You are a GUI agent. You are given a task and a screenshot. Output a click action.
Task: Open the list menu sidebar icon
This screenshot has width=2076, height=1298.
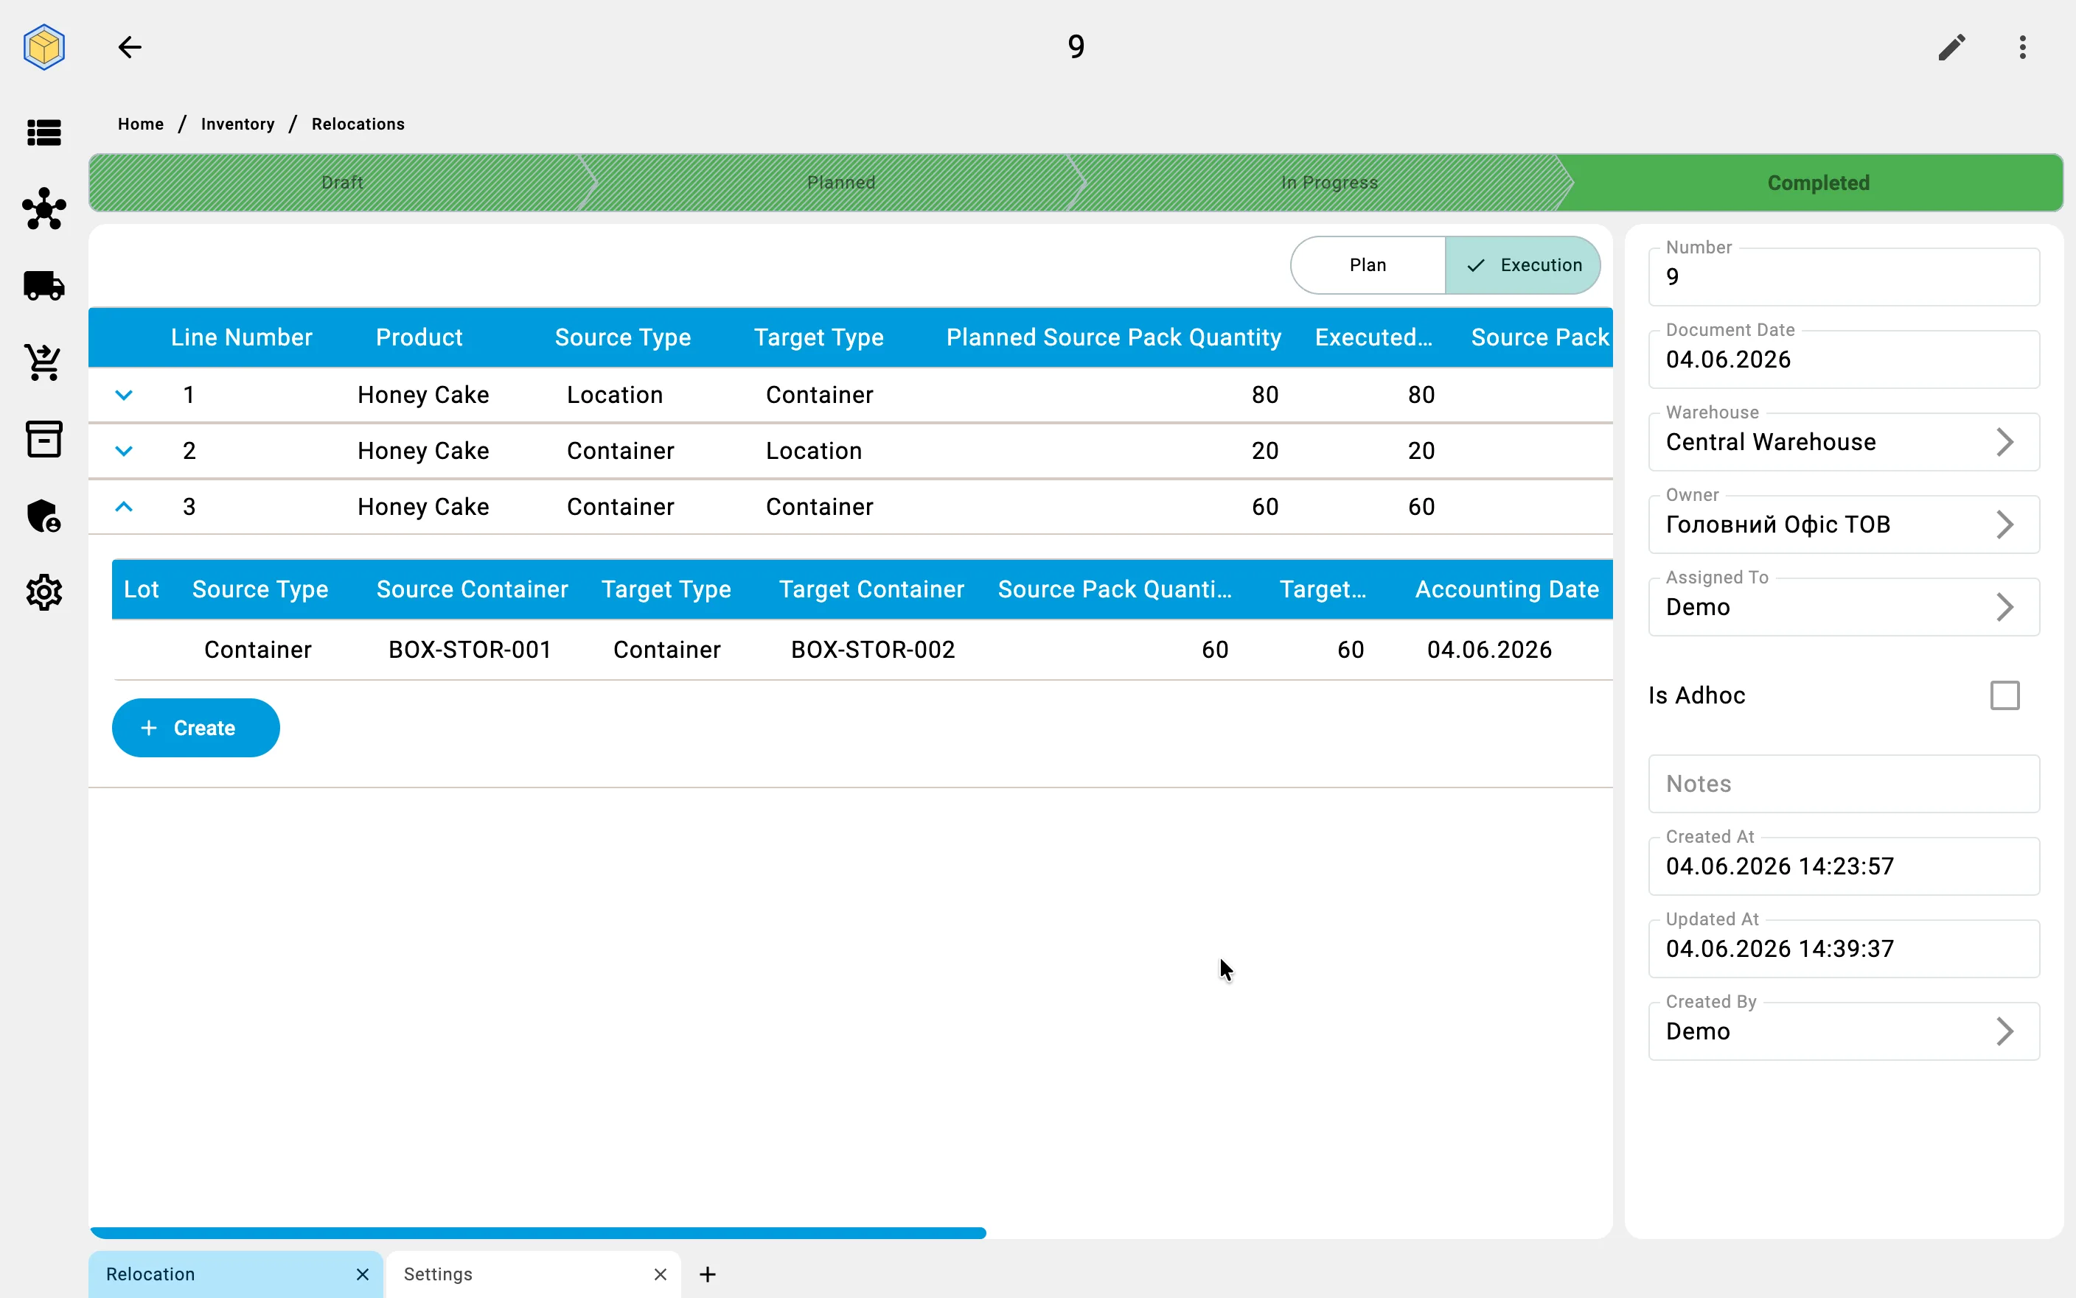pyautogui.click(x=43, y=132)
